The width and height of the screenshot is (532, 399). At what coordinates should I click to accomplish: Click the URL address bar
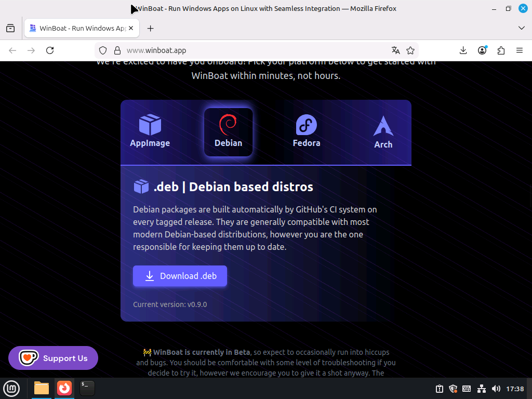249,50
